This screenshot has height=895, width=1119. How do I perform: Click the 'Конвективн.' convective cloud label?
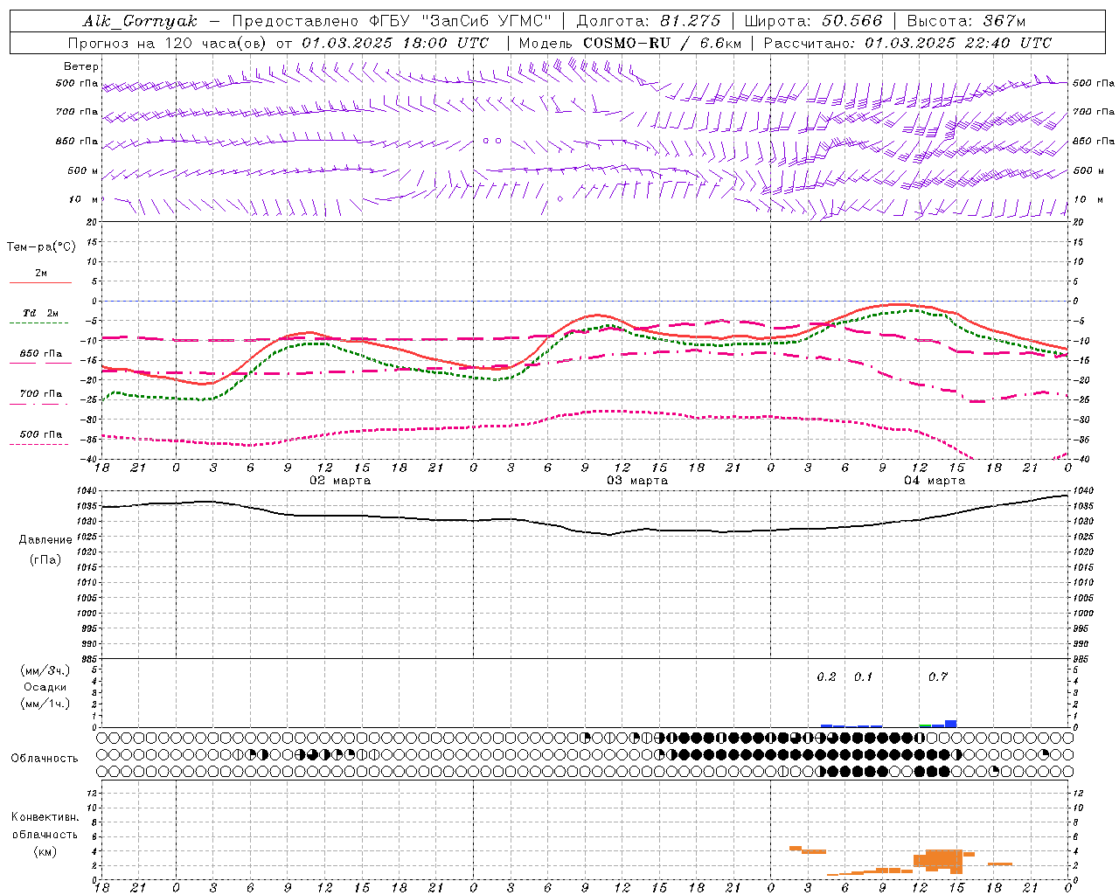pyautogui.click(x=45, y=817)
